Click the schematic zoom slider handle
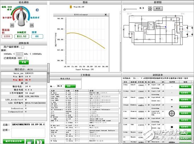Image resolution: width=194 pixels, height=144 pixels. coord(125,9)
